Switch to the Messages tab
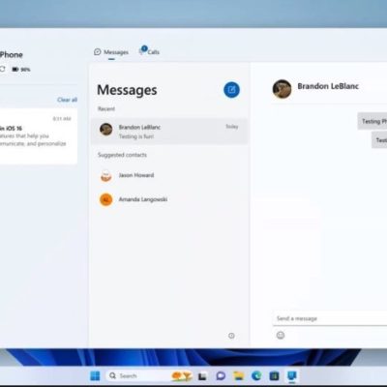The height and width of the screenshot is (387, 387). click(x=111, y=52)
